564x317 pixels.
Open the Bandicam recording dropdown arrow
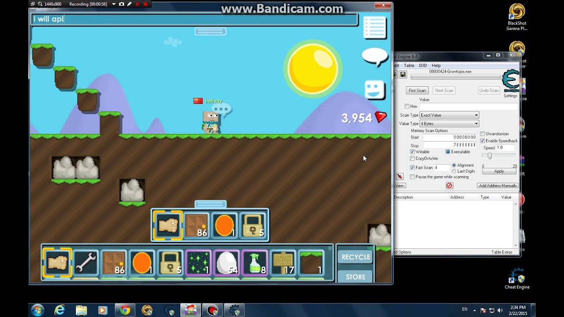114,4
